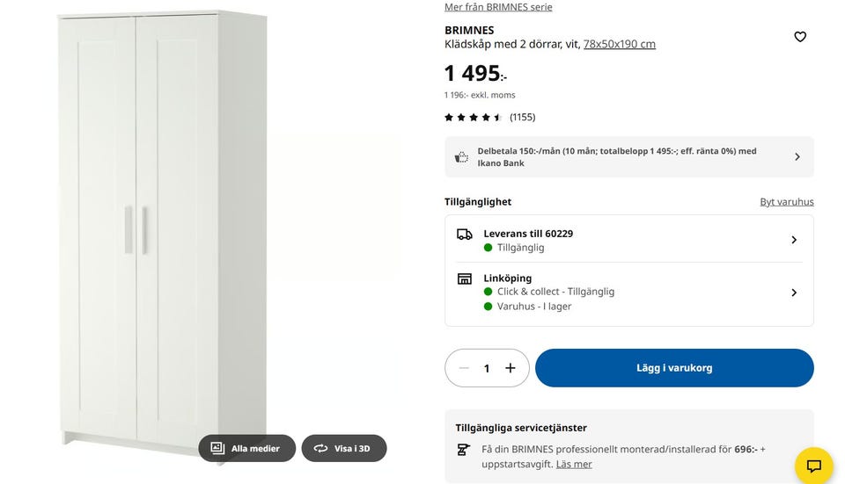Decrease quantity with the minus button

(464, 368)
